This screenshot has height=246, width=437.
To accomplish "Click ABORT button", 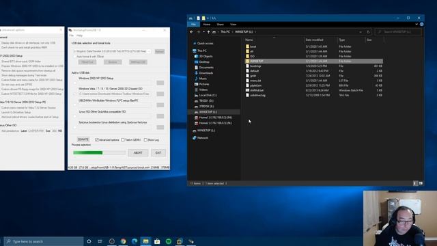I will (138, 153).
